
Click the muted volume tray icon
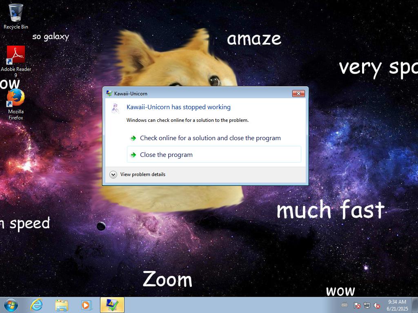click(x=377, y=305)
